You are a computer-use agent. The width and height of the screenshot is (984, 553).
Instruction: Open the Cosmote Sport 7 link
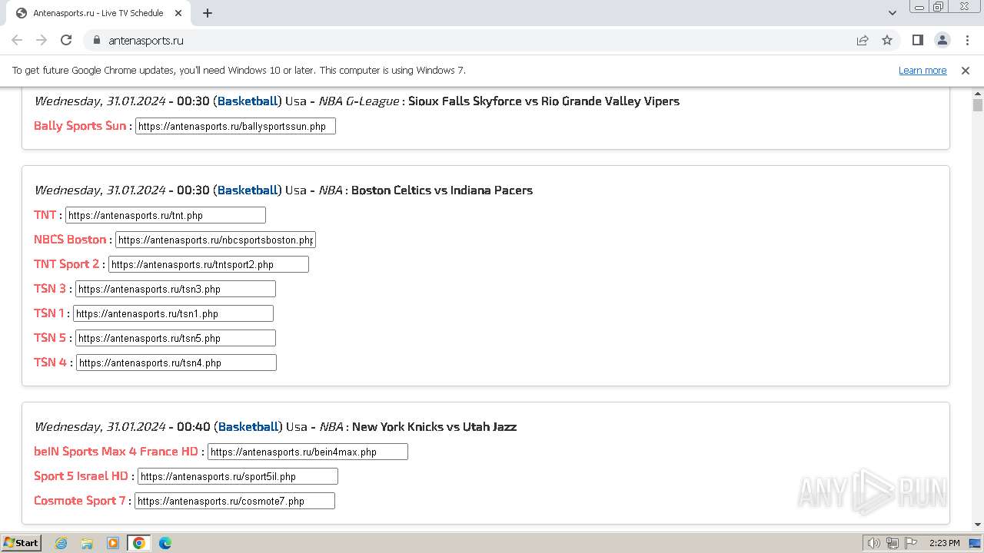(80, 501)
